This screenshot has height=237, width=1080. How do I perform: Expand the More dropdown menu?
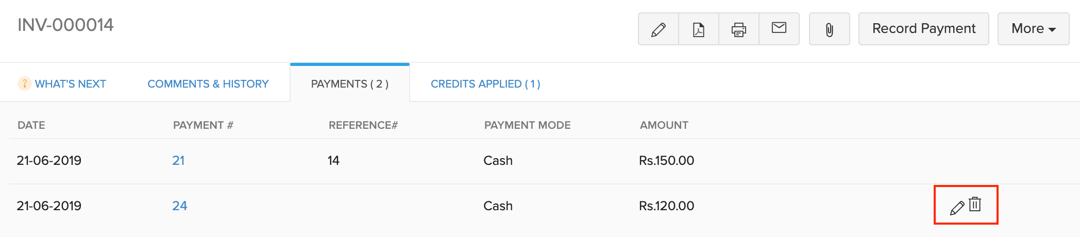[1033, 29]
